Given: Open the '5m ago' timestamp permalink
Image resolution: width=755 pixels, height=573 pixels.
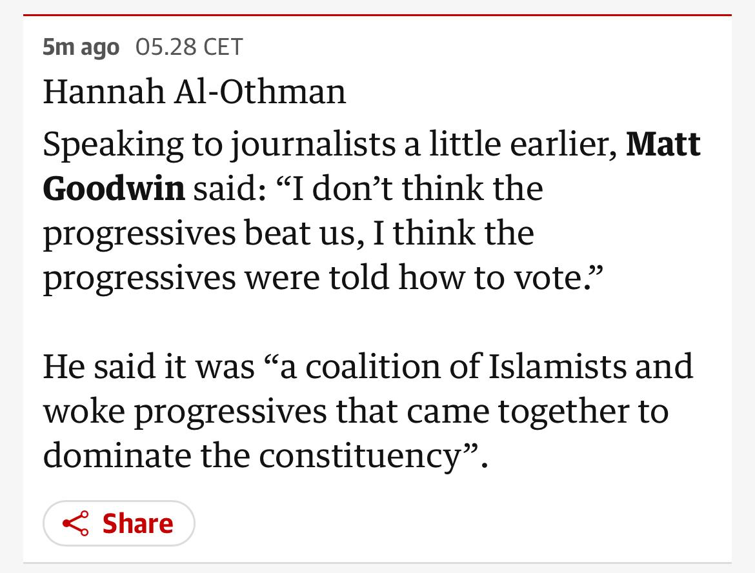Looking at the screenshot, I should [x=81, y=47].
